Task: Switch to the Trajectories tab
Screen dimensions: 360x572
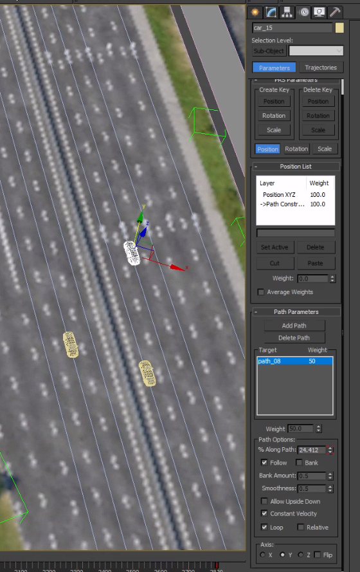Action: point(321,68)
